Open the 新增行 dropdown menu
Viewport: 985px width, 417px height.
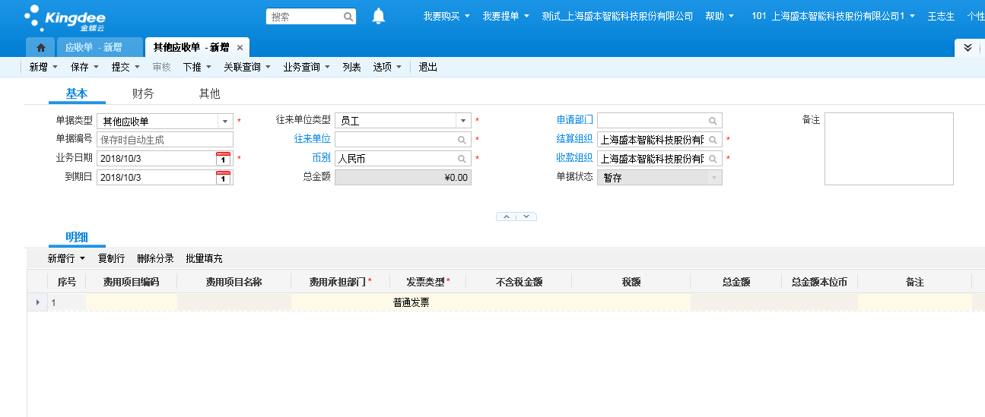pos(66,258)
